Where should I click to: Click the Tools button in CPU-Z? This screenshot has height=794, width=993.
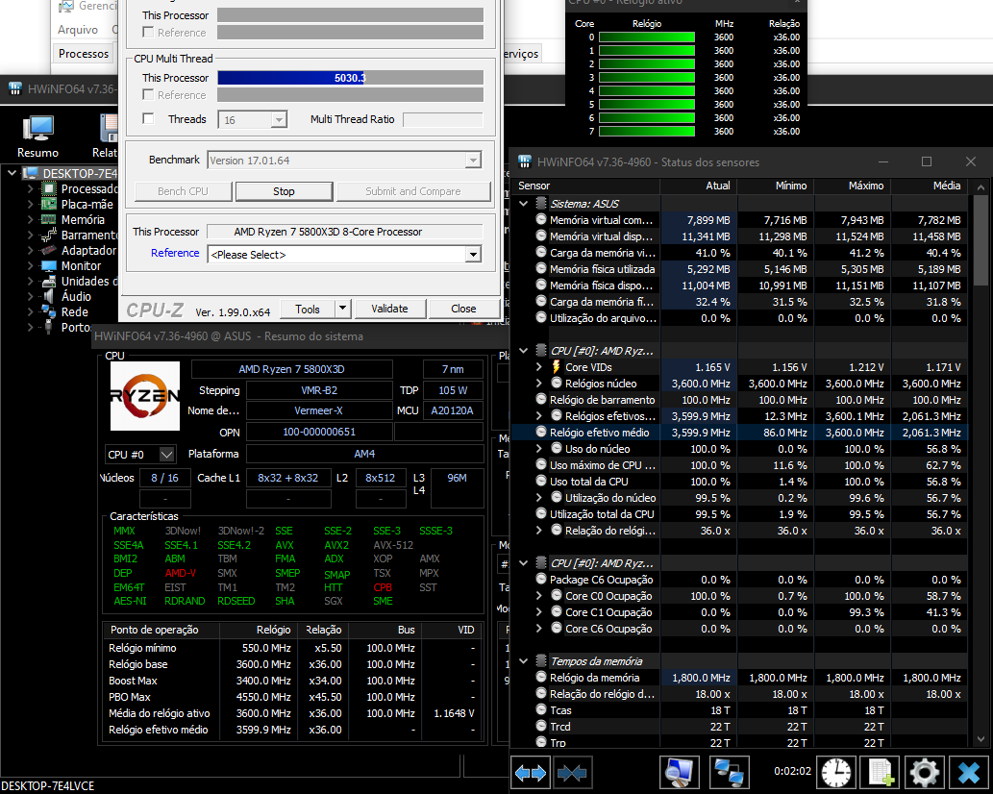[308, 309]
